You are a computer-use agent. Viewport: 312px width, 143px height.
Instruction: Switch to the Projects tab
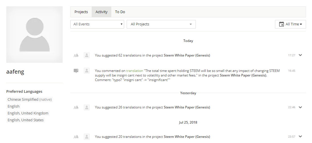tap(81, 12)
